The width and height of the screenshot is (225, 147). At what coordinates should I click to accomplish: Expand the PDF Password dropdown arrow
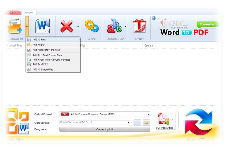172,119
